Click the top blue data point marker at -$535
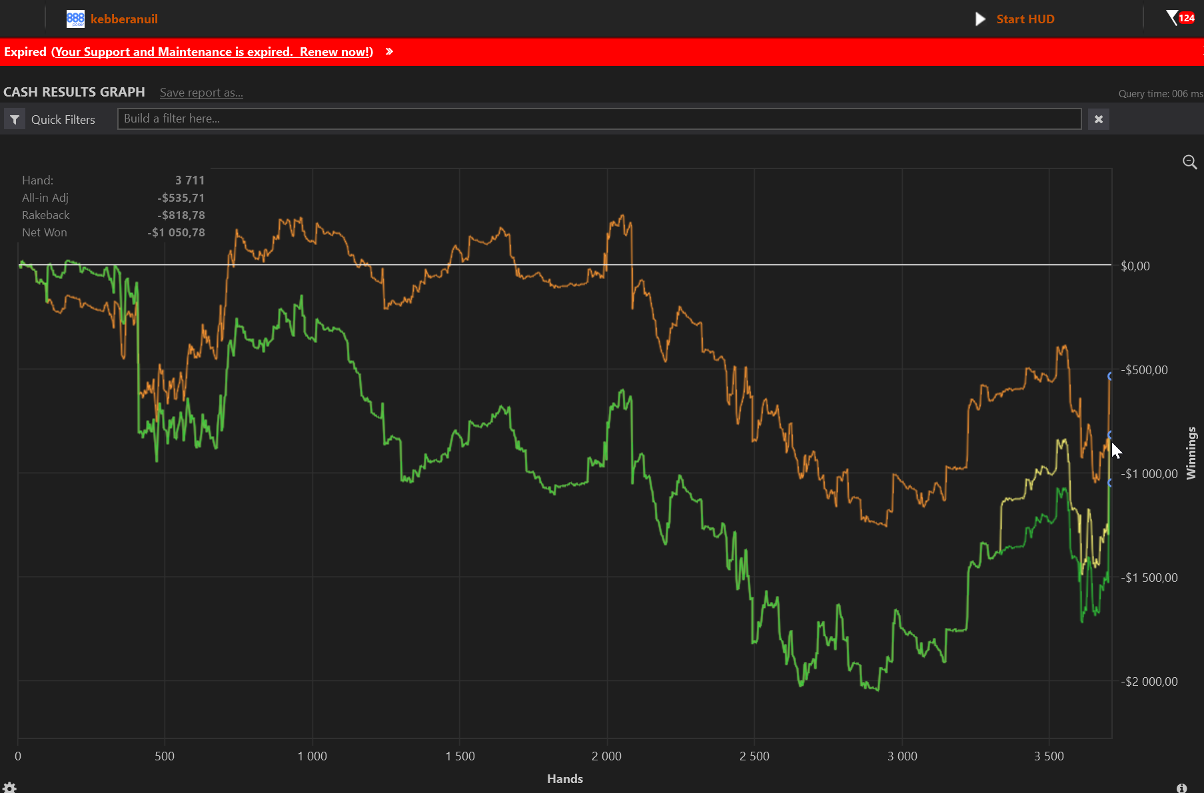 tap(1110, 376)
